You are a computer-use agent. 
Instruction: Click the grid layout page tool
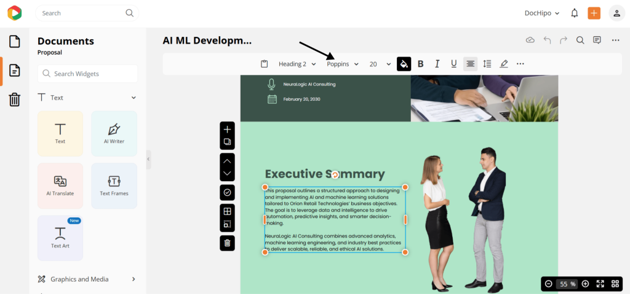[x=228, y=211]
